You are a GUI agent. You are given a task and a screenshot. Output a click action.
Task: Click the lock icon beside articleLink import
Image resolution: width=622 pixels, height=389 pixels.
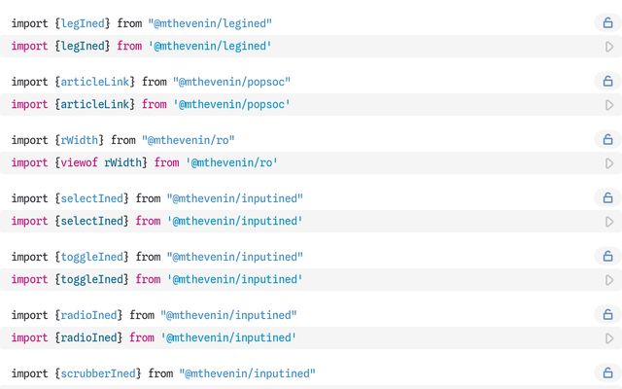607,82
